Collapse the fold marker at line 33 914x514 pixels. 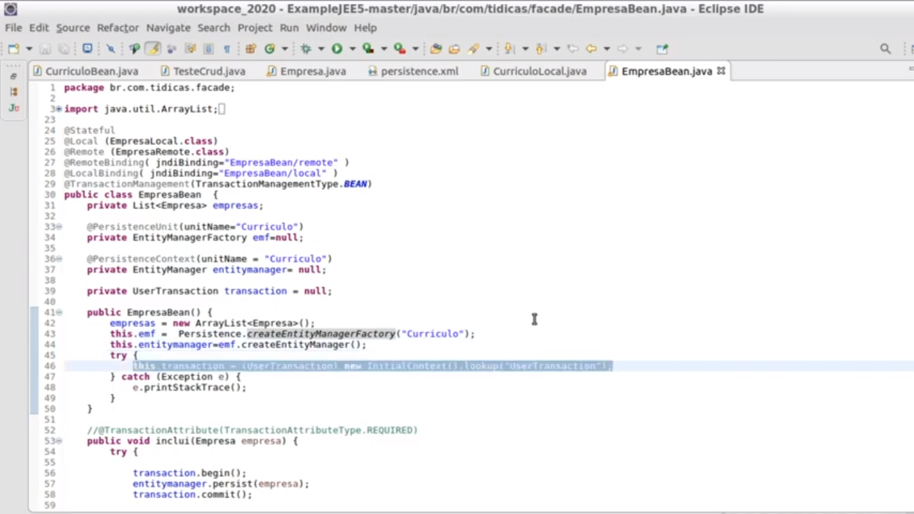[59, 227]
